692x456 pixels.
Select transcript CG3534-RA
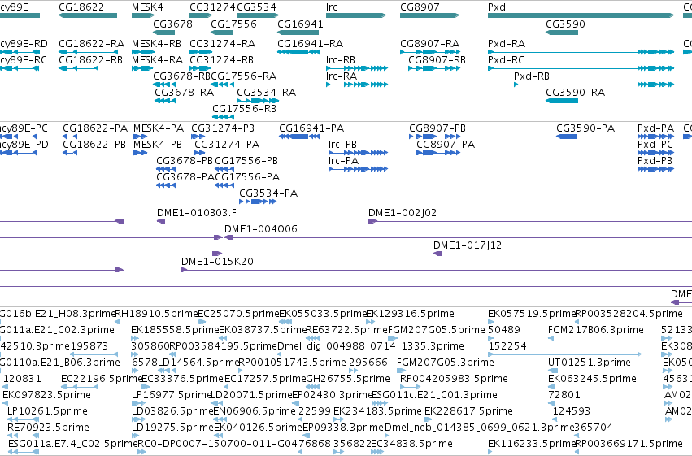[x=266, y=92]
